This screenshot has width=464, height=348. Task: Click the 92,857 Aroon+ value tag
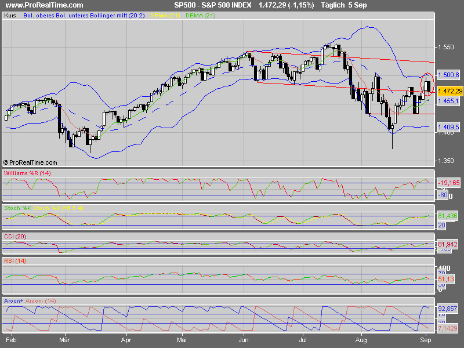pos(448,309)
